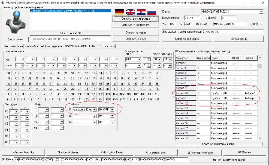269x165 pixels.
Task: Click the joystick picture in device panel
Action: pyautogui.click(x=15, y=22)
